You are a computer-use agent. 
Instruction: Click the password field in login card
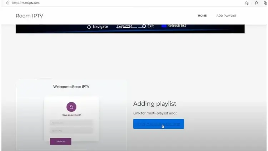(x=71, y=131)
